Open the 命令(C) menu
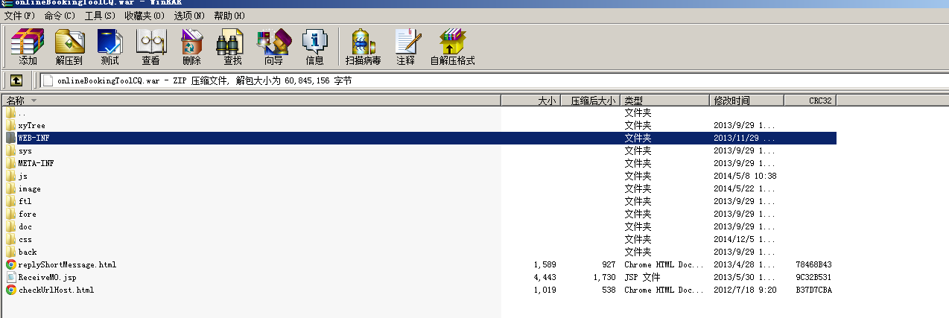The image size is (949, 318). pos(60,16)
